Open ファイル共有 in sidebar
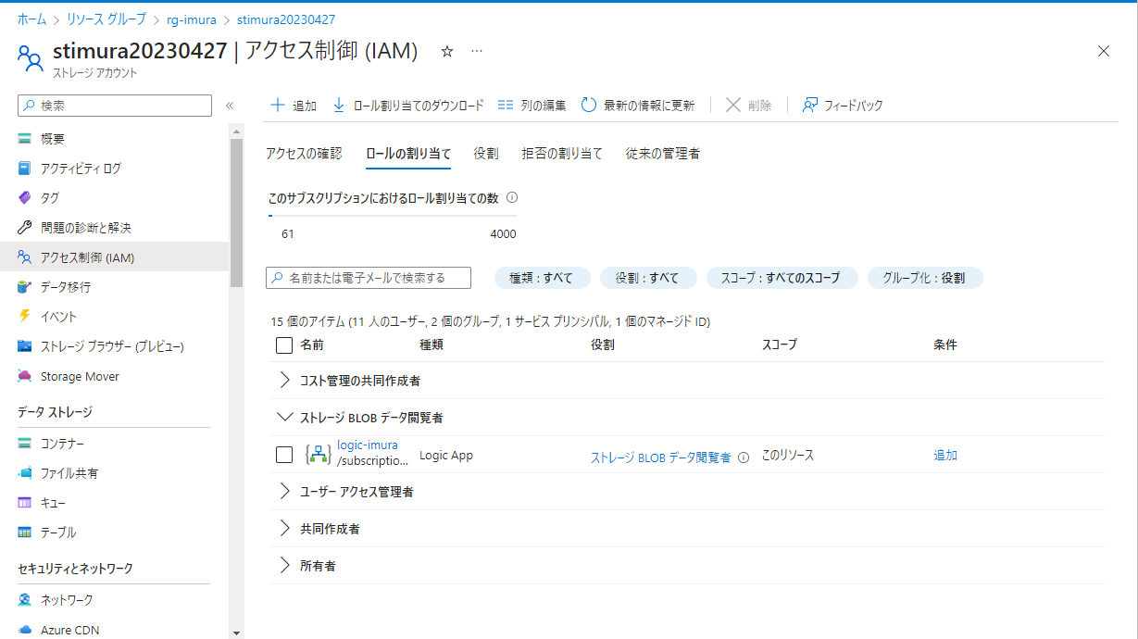 click(x=69, y=473)
